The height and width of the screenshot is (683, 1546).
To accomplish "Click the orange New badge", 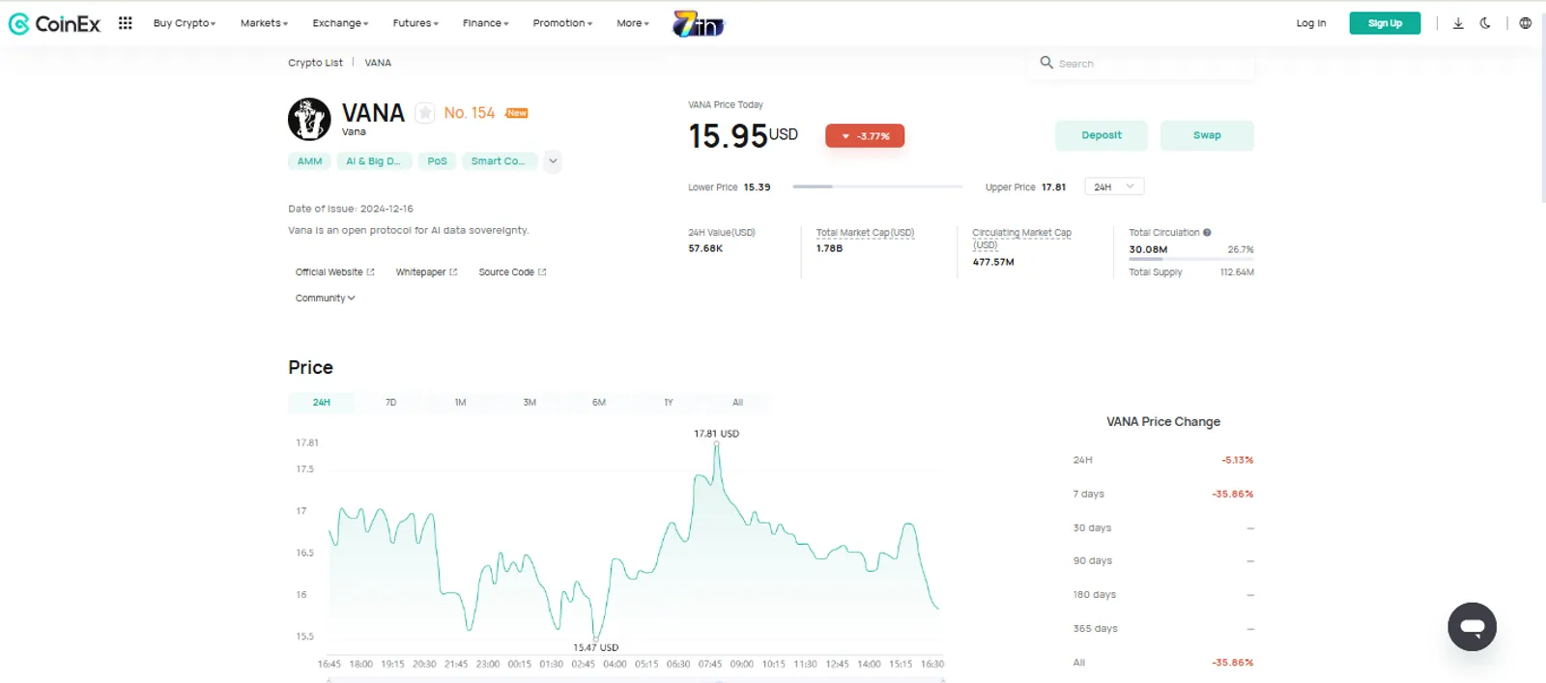I will (x=517, y=113).
